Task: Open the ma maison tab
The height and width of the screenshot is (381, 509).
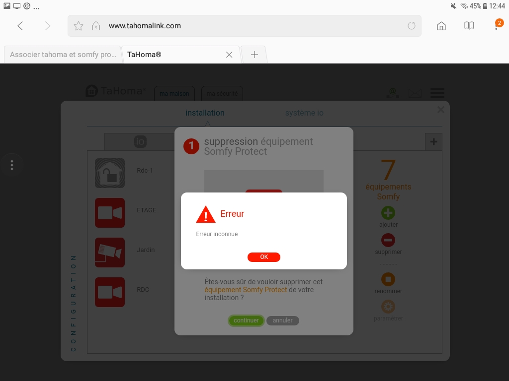Action: click(x=174, y=94)
